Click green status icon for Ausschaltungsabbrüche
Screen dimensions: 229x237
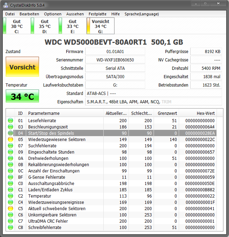(10, 183)
